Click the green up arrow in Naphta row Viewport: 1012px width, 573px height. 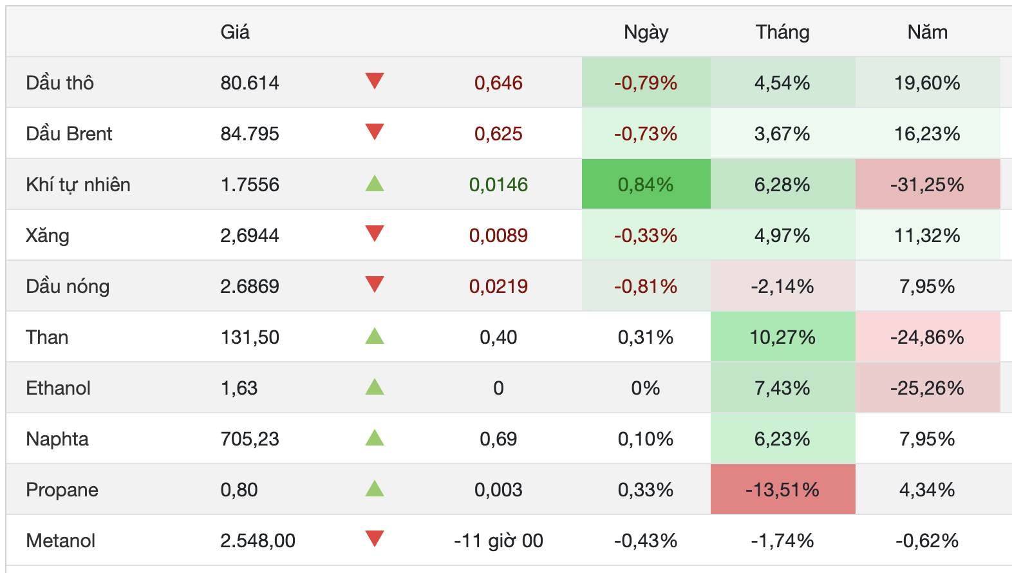[375, 438]
